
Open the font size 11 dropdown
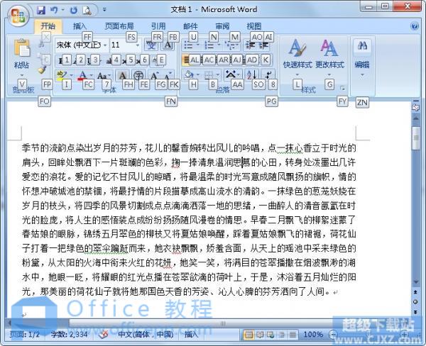click(138, 45)
